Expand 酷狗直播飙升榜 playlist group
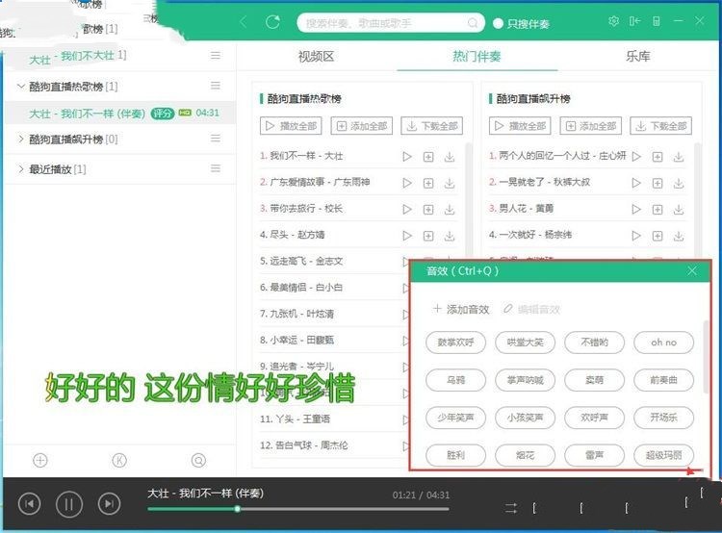This screenshot has width=722, height=533. (21, 139)
